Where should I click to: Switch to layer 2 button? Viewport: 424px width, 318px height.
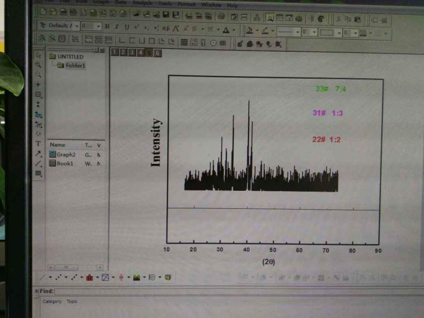(123, 52)
